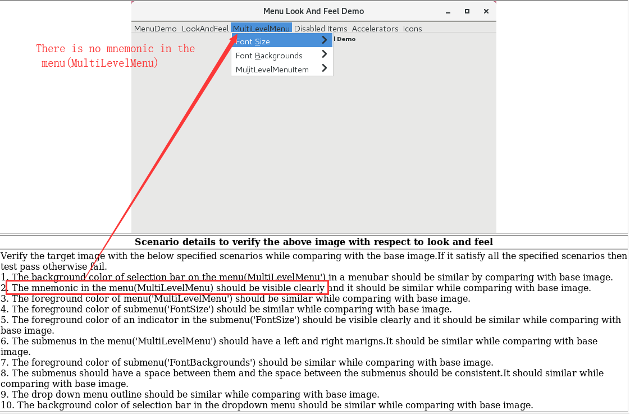The image size is (630, 415).
Task: Open the Icons menu
Action: 412,29
